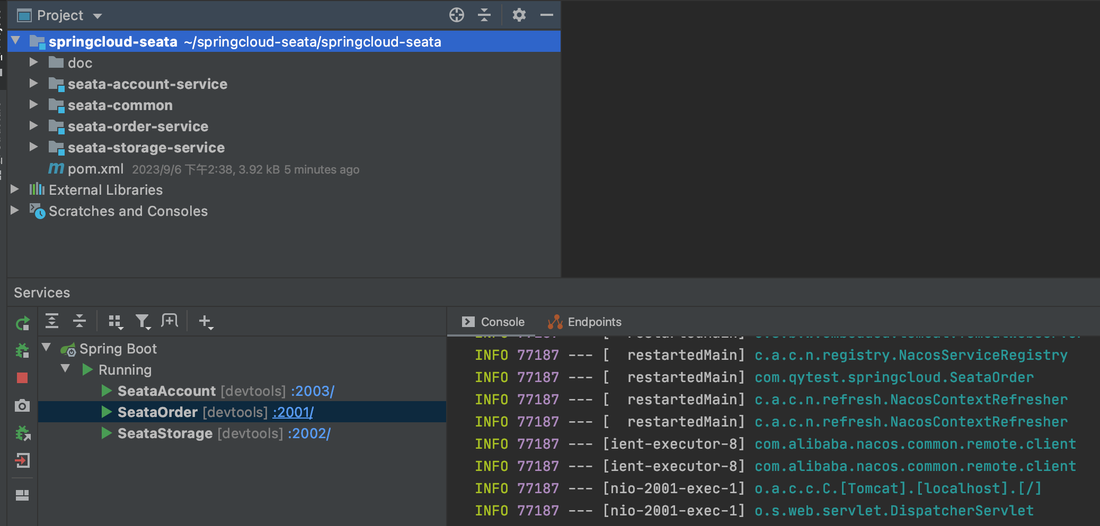Open the :2003/ link of SeataAccount

[313, 391]
